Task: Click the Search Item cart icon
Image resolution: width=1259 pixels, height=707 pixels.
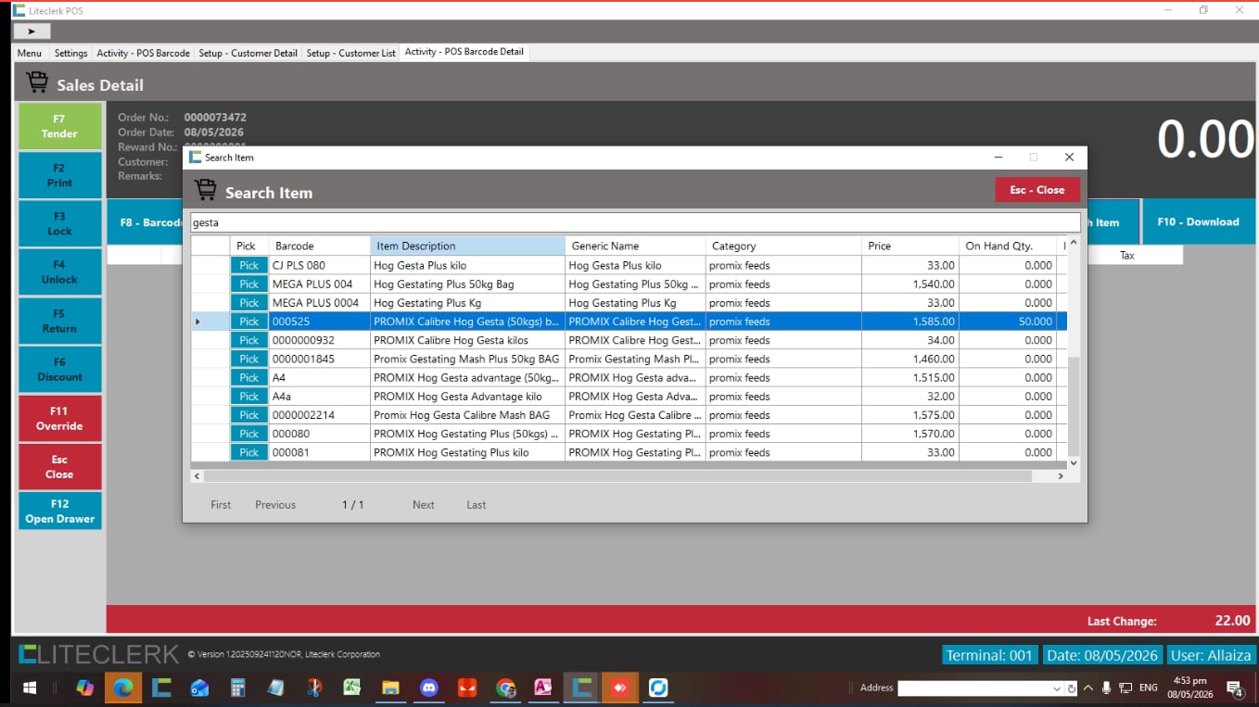Action: [x=205, y=190]
